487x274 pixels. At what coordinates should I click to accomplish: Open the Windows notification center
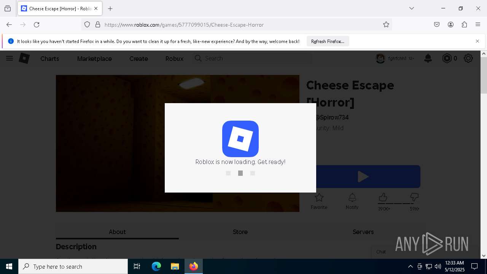pos(474,266)
